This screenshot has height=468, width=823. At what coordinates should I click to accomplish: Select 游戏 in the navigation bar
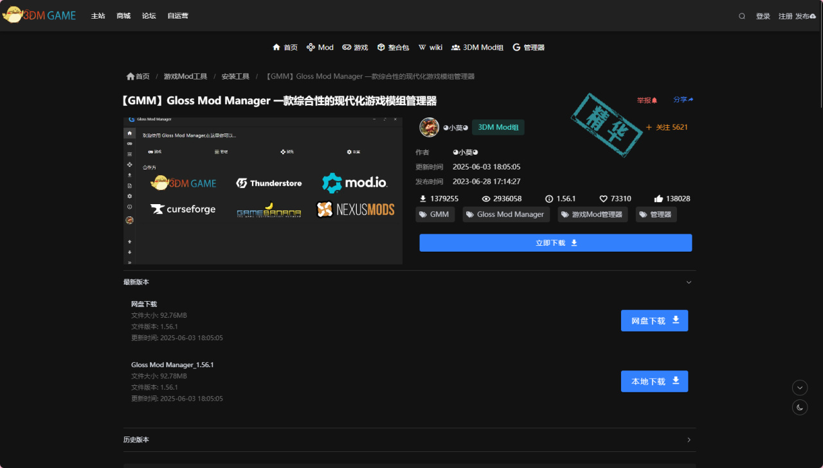pyautogui.click(x=355, y=48)
